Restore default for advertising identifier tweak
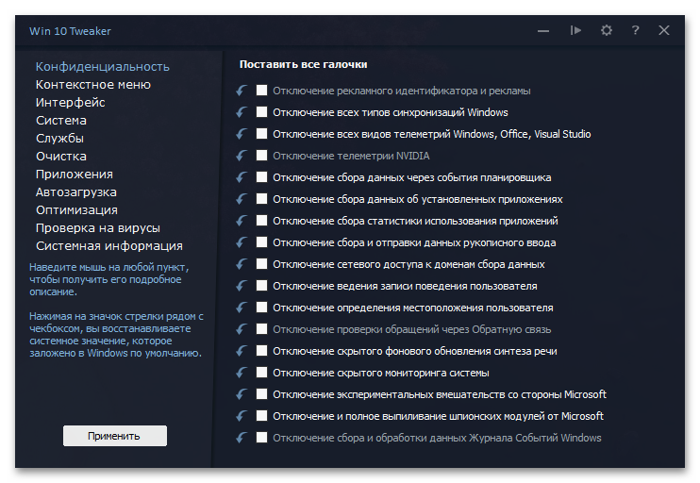 coord(242,91)
